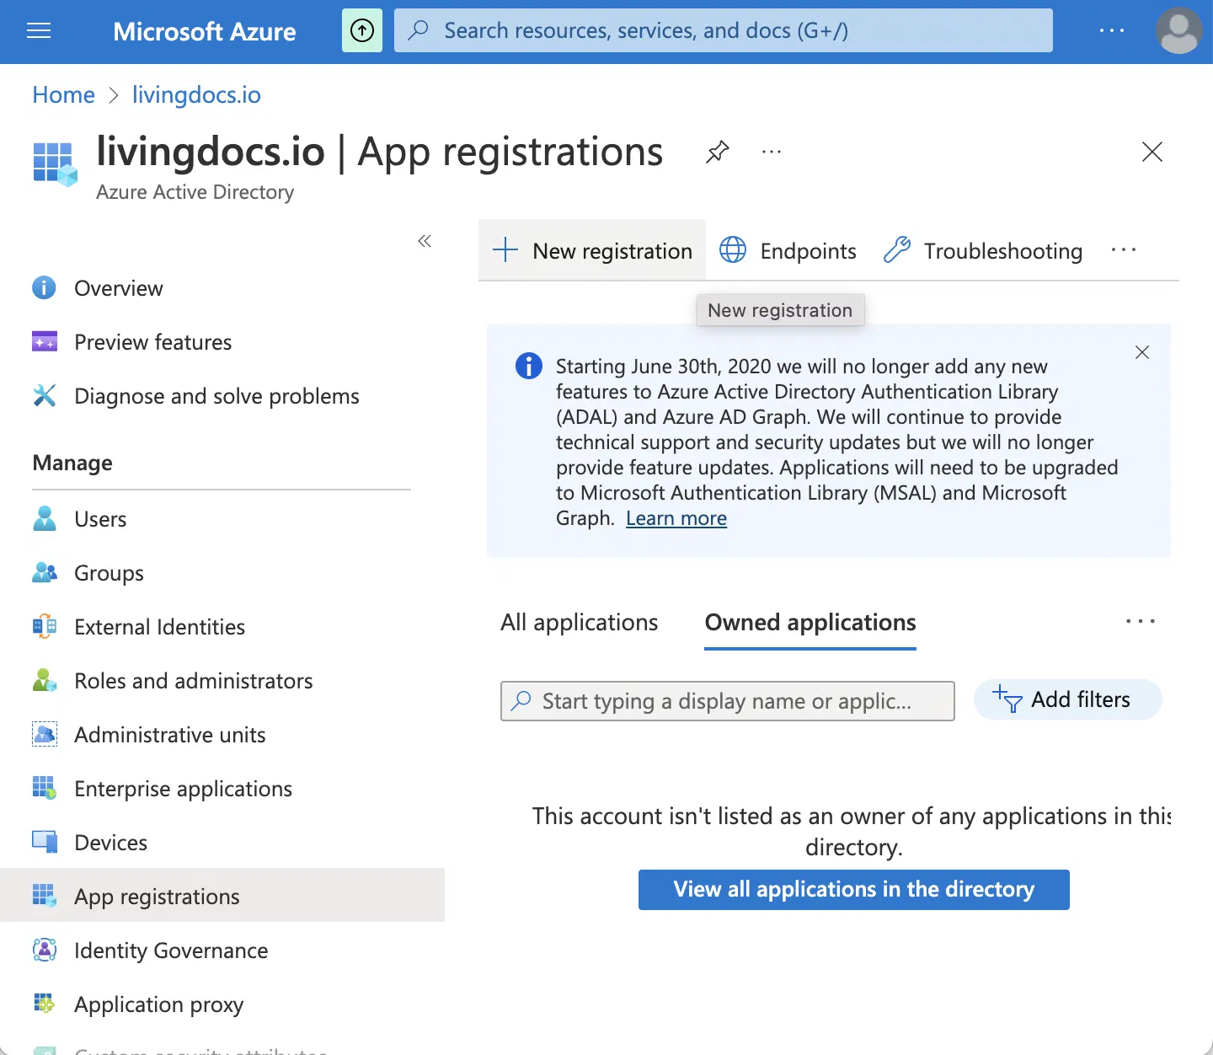Click the Administrative units icon

45,734
